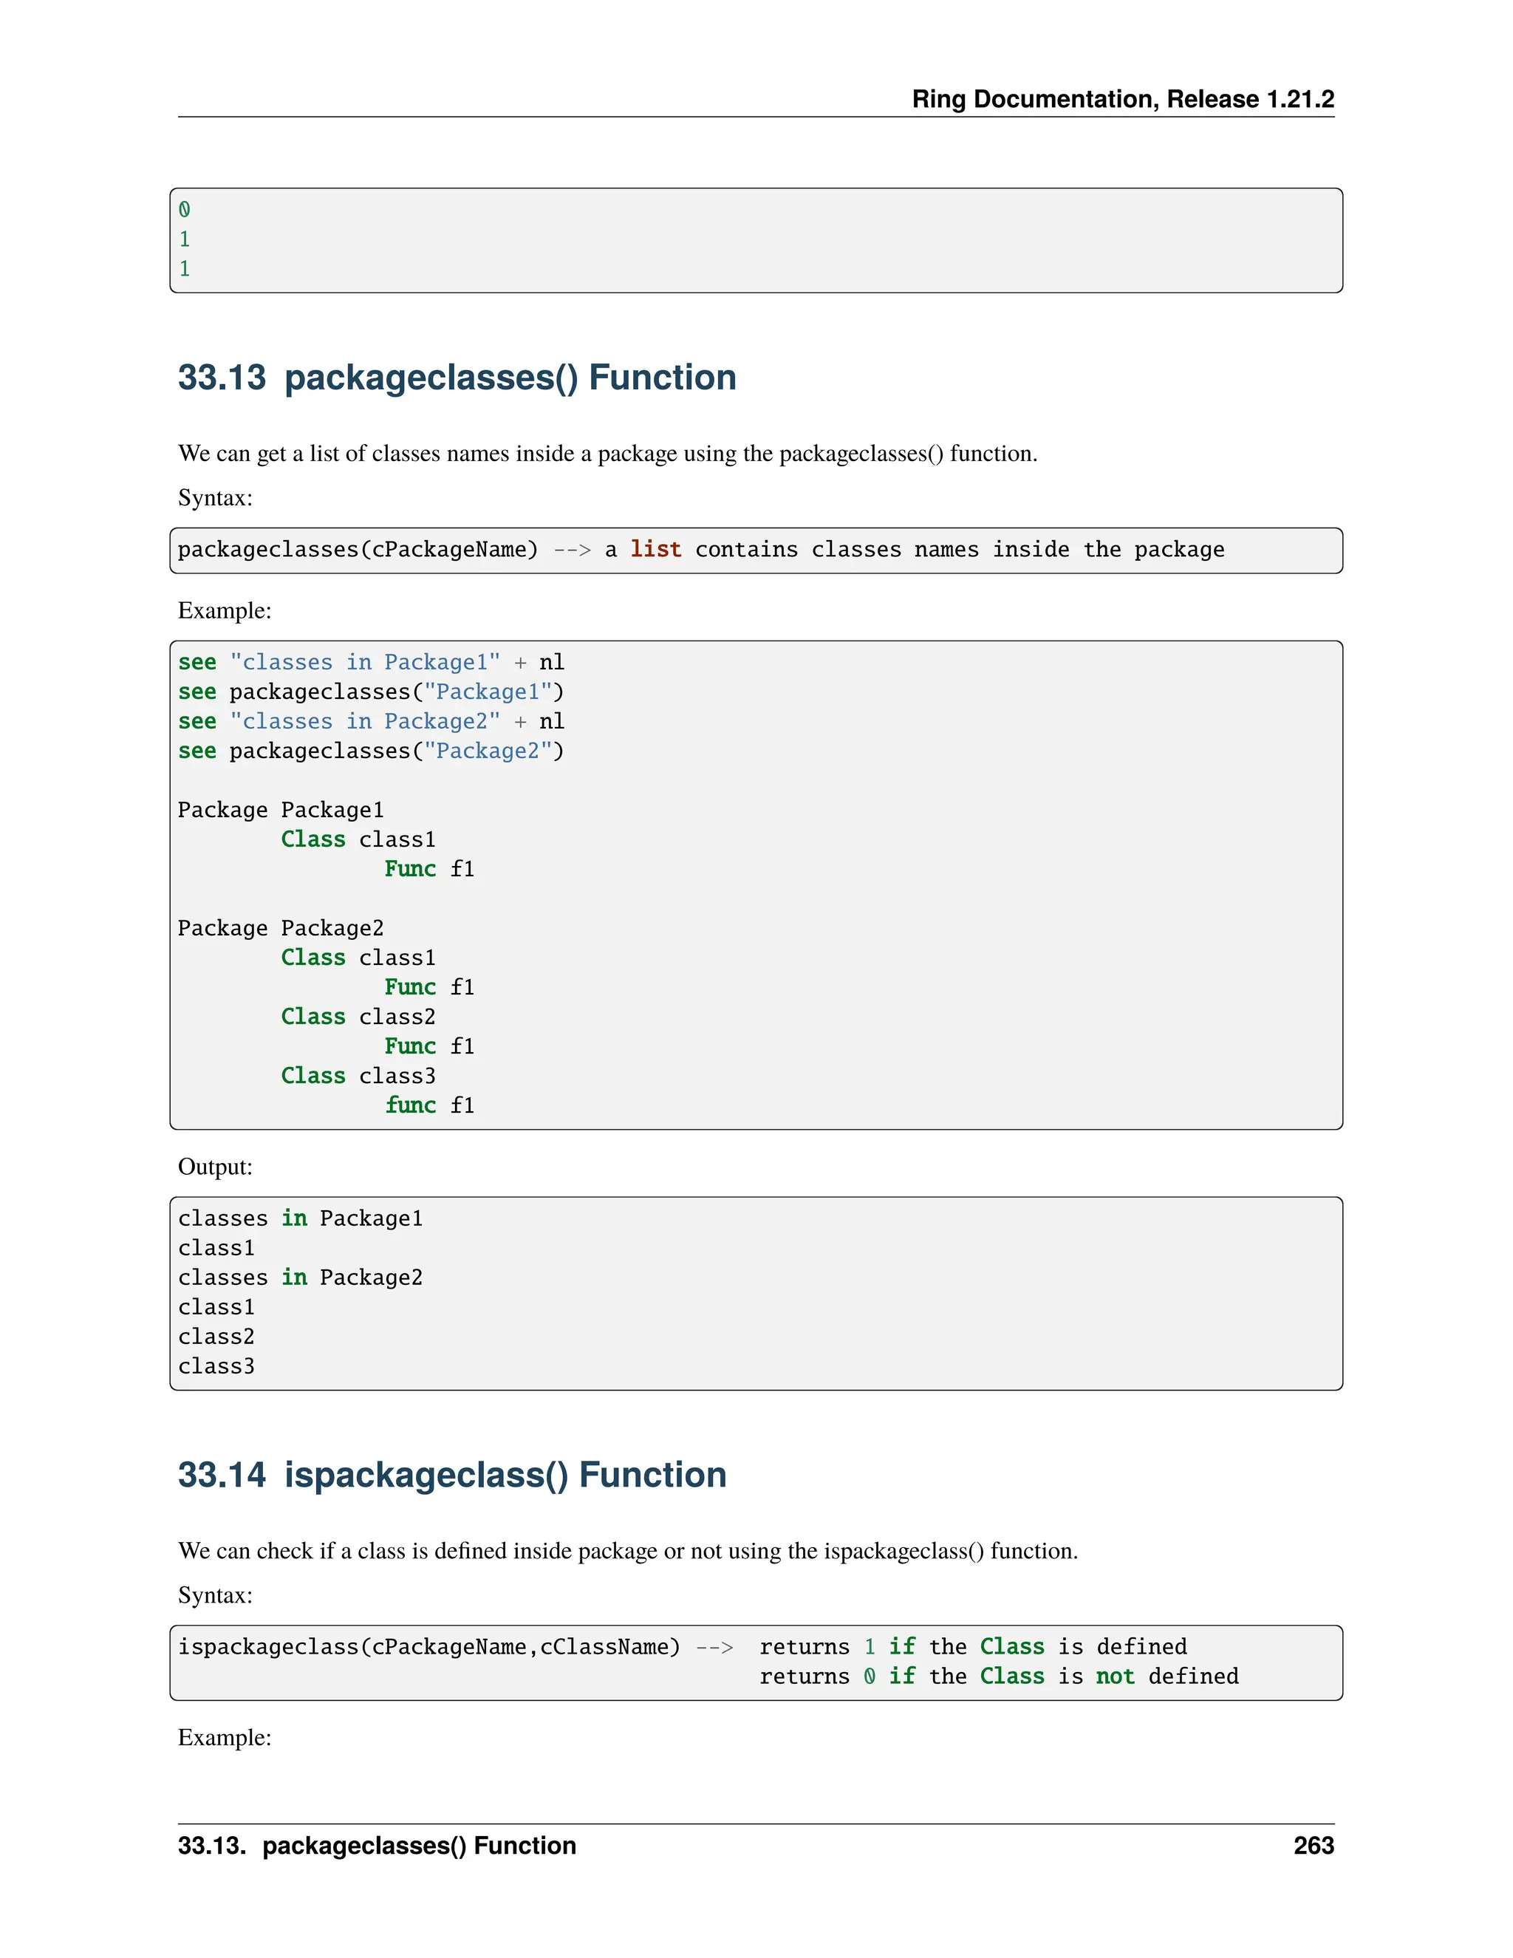
Task: Click the 'Output:' label
Action: (x=215, y=1167)
